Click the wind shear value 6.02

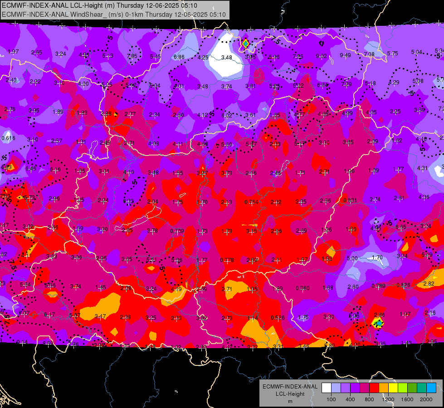pyautogui.click(x=226, y=116)
